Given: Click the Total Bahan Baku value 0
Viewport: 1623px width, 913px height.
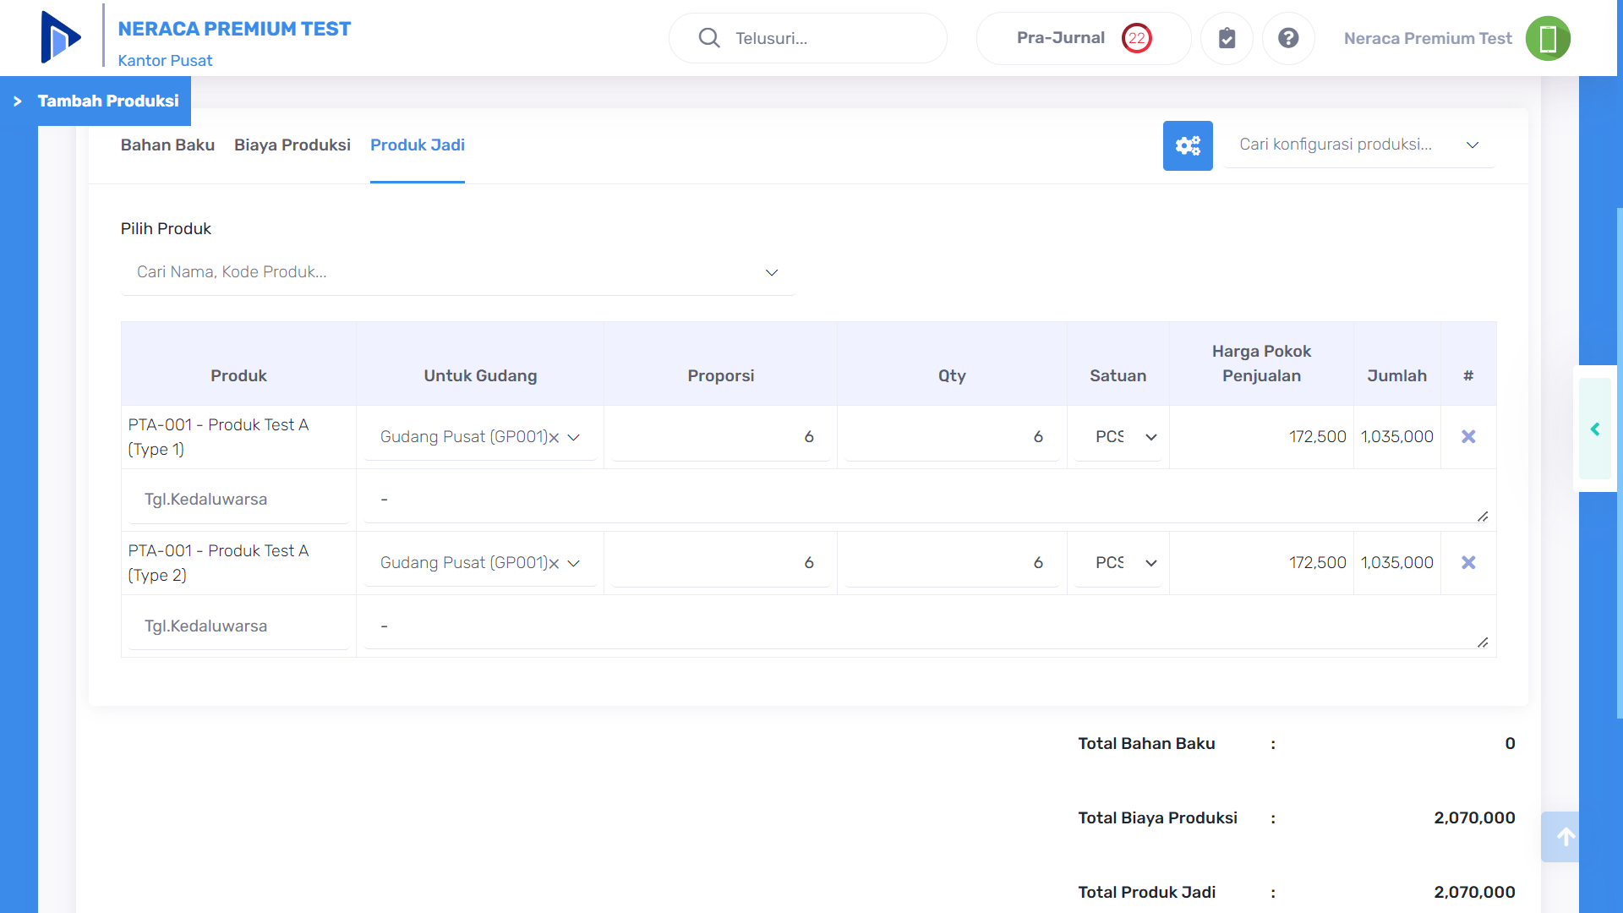Looking at the screenshot, I should pyautogui.click(x=1510, y=744).
